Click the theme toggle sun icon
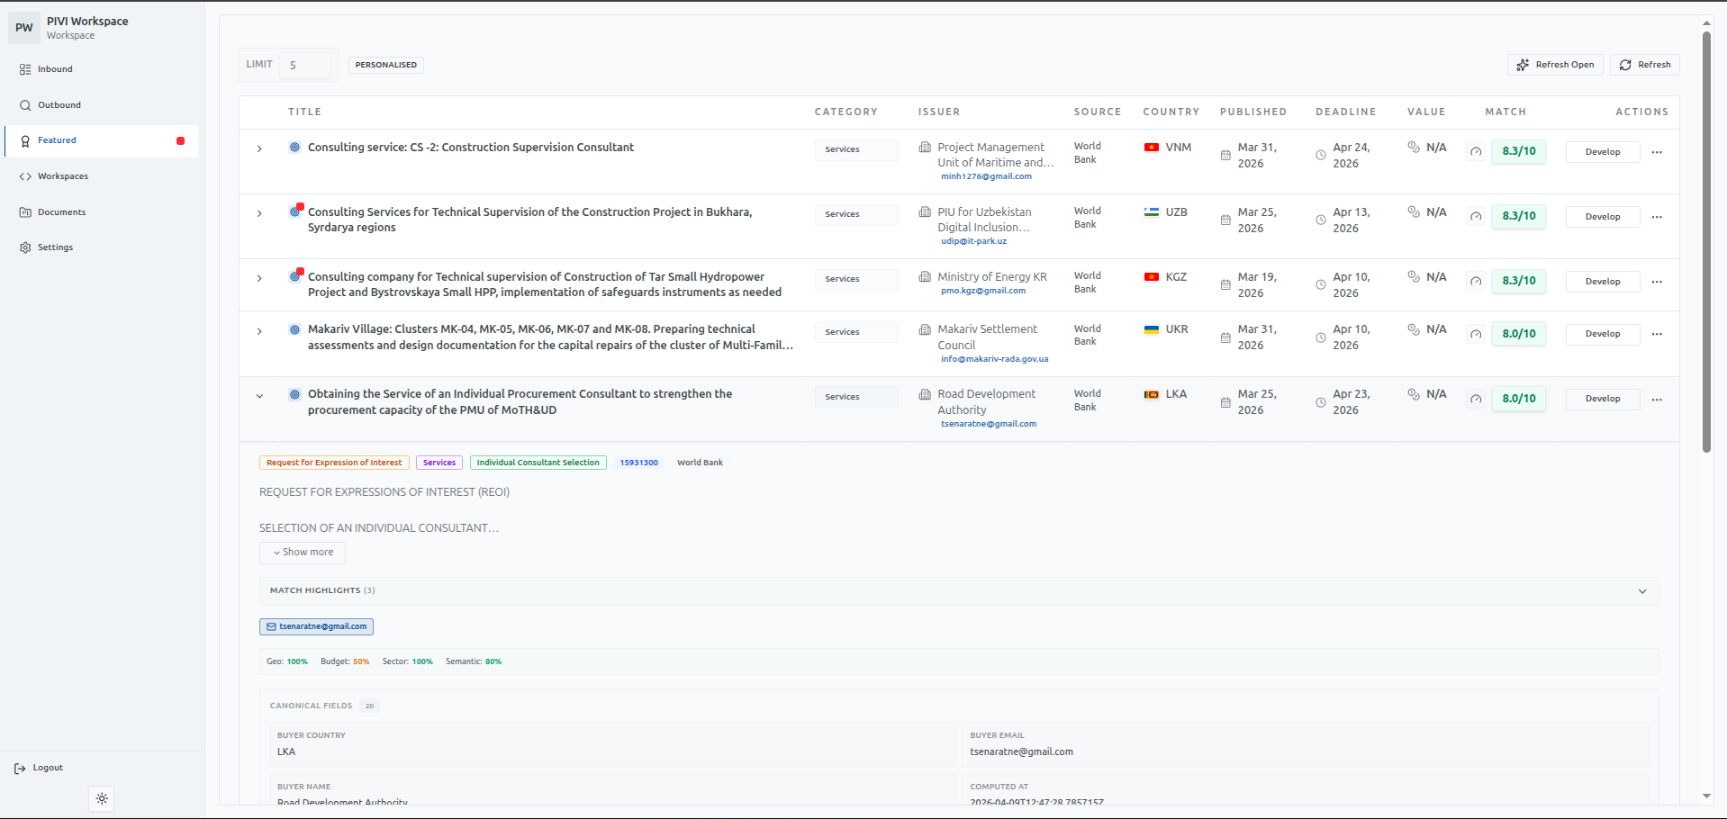The height and width of the screenshot is (819, 1727). click(x=102, y=798)
